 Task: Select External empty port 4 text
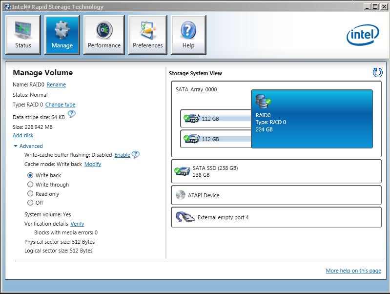point(223,217)
